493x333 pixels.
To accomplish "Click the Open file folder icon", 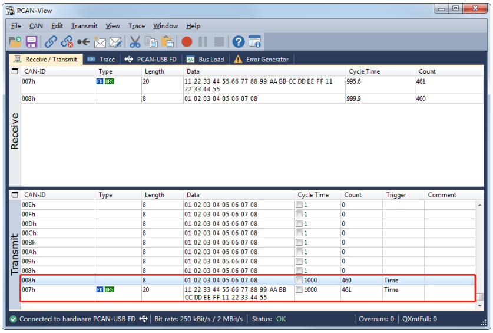I will tap(15, 42).
